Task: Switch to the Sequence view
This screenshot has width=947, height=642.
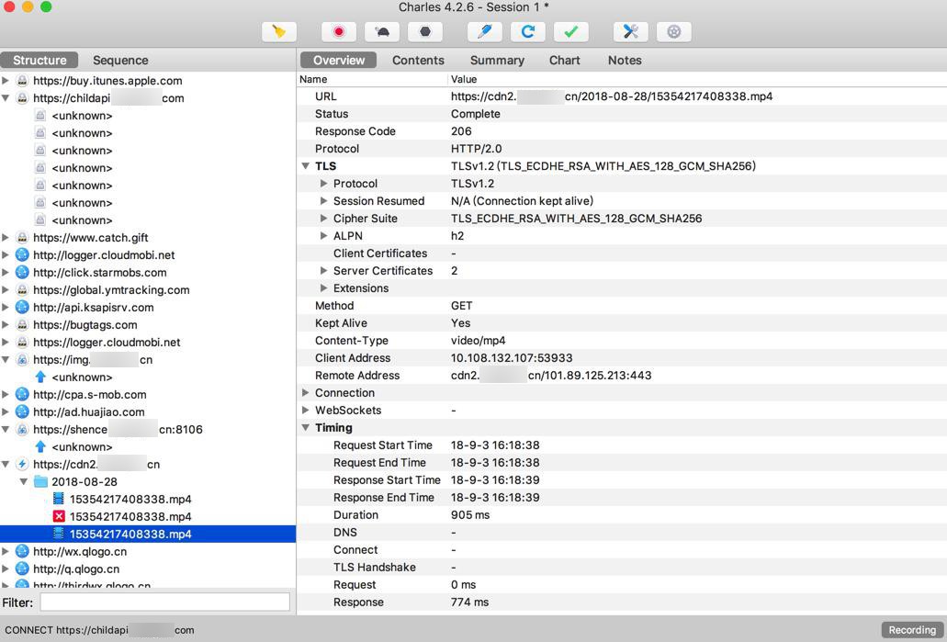Action: [x=120, y=60]
